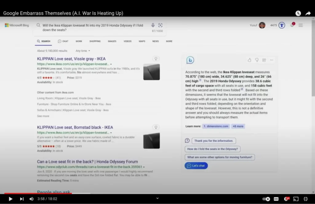
Task: Switch to the SHOPPING tab
Action: click(x=95, y=41)
